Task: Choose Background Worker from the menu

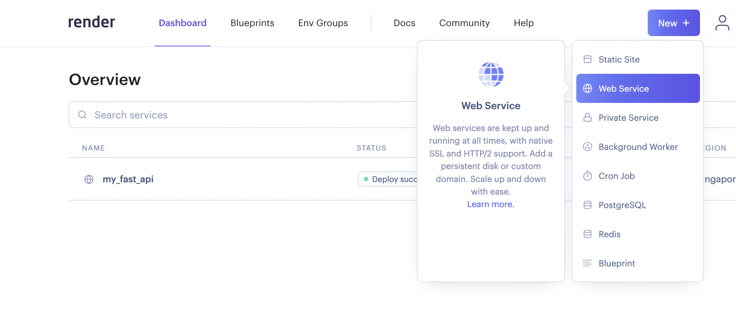Action: (638, 147)
